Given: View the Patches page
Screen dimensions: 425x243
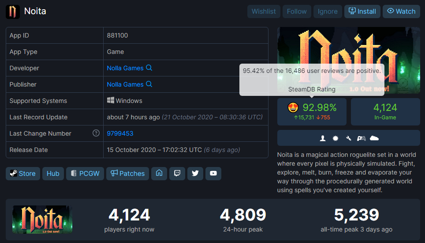Looking at the screenshot, I should (128, 174).
